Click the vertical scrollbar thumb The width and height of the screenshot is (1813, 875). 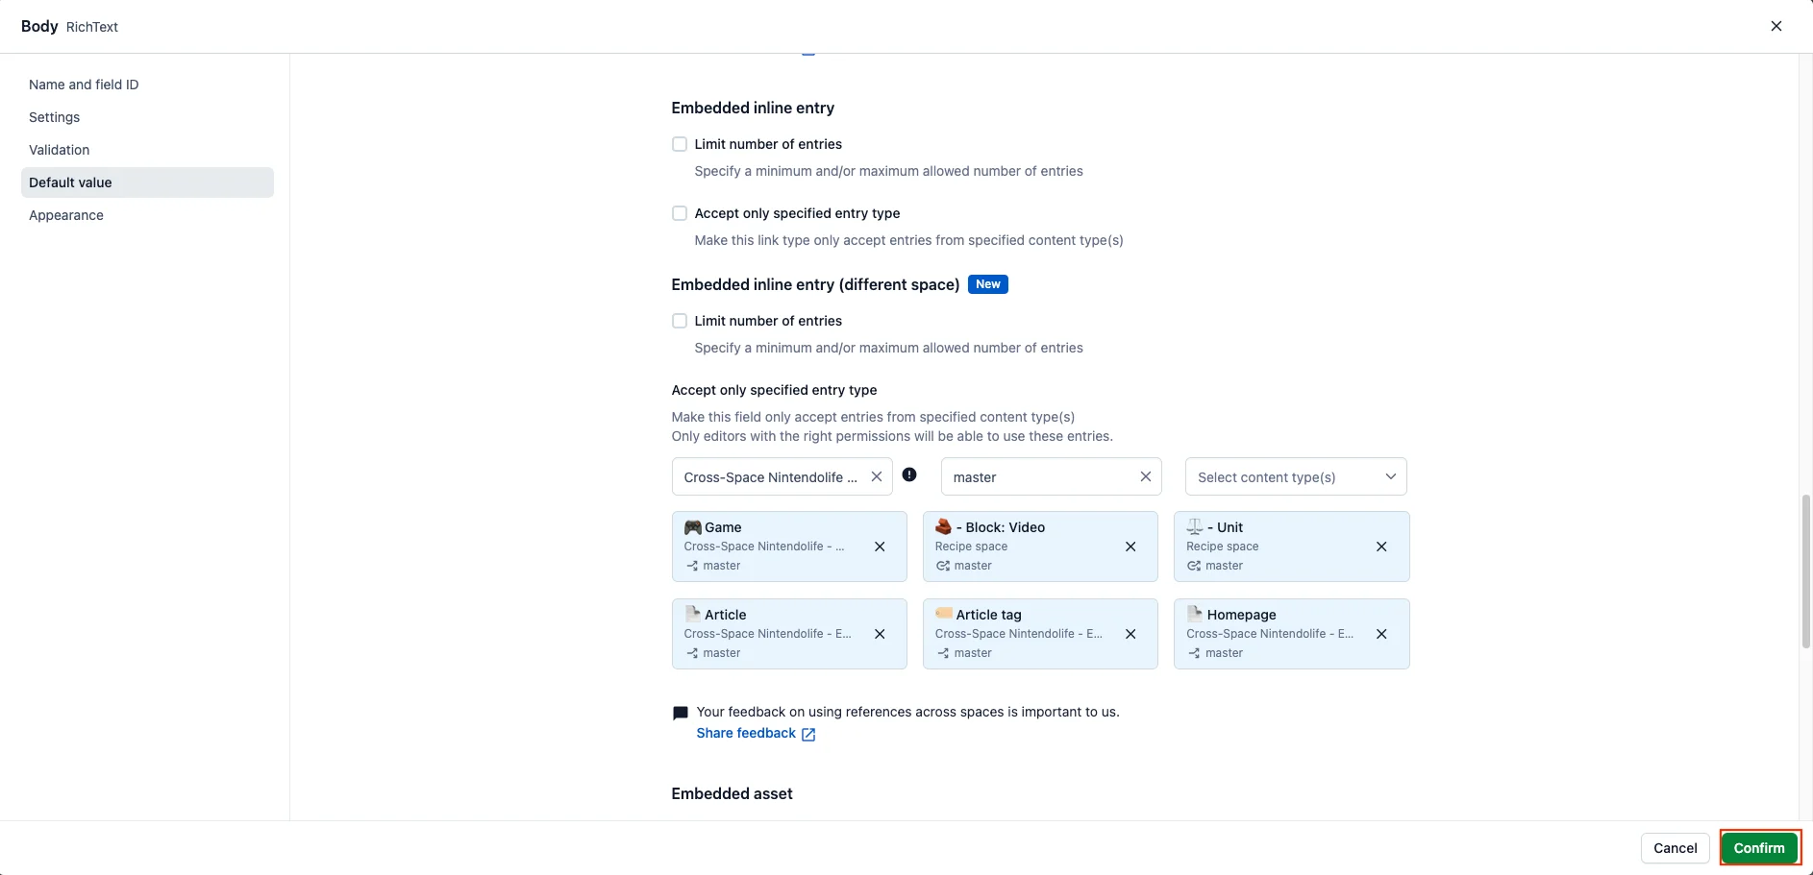(x=1805, y=572)
